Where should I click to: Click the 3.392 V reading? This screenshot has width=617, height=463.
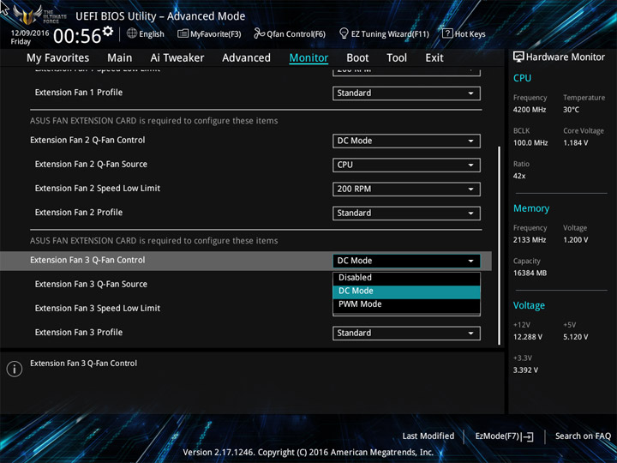[525, 370]
